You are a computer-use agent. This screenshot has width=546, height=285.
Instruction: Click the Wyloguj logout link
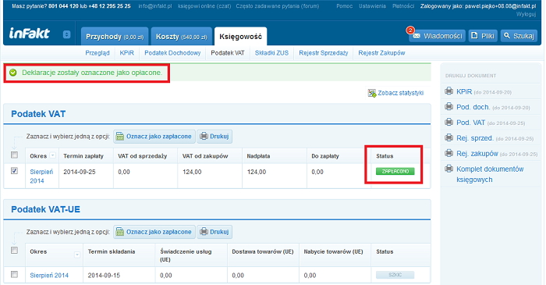point(526,14)
